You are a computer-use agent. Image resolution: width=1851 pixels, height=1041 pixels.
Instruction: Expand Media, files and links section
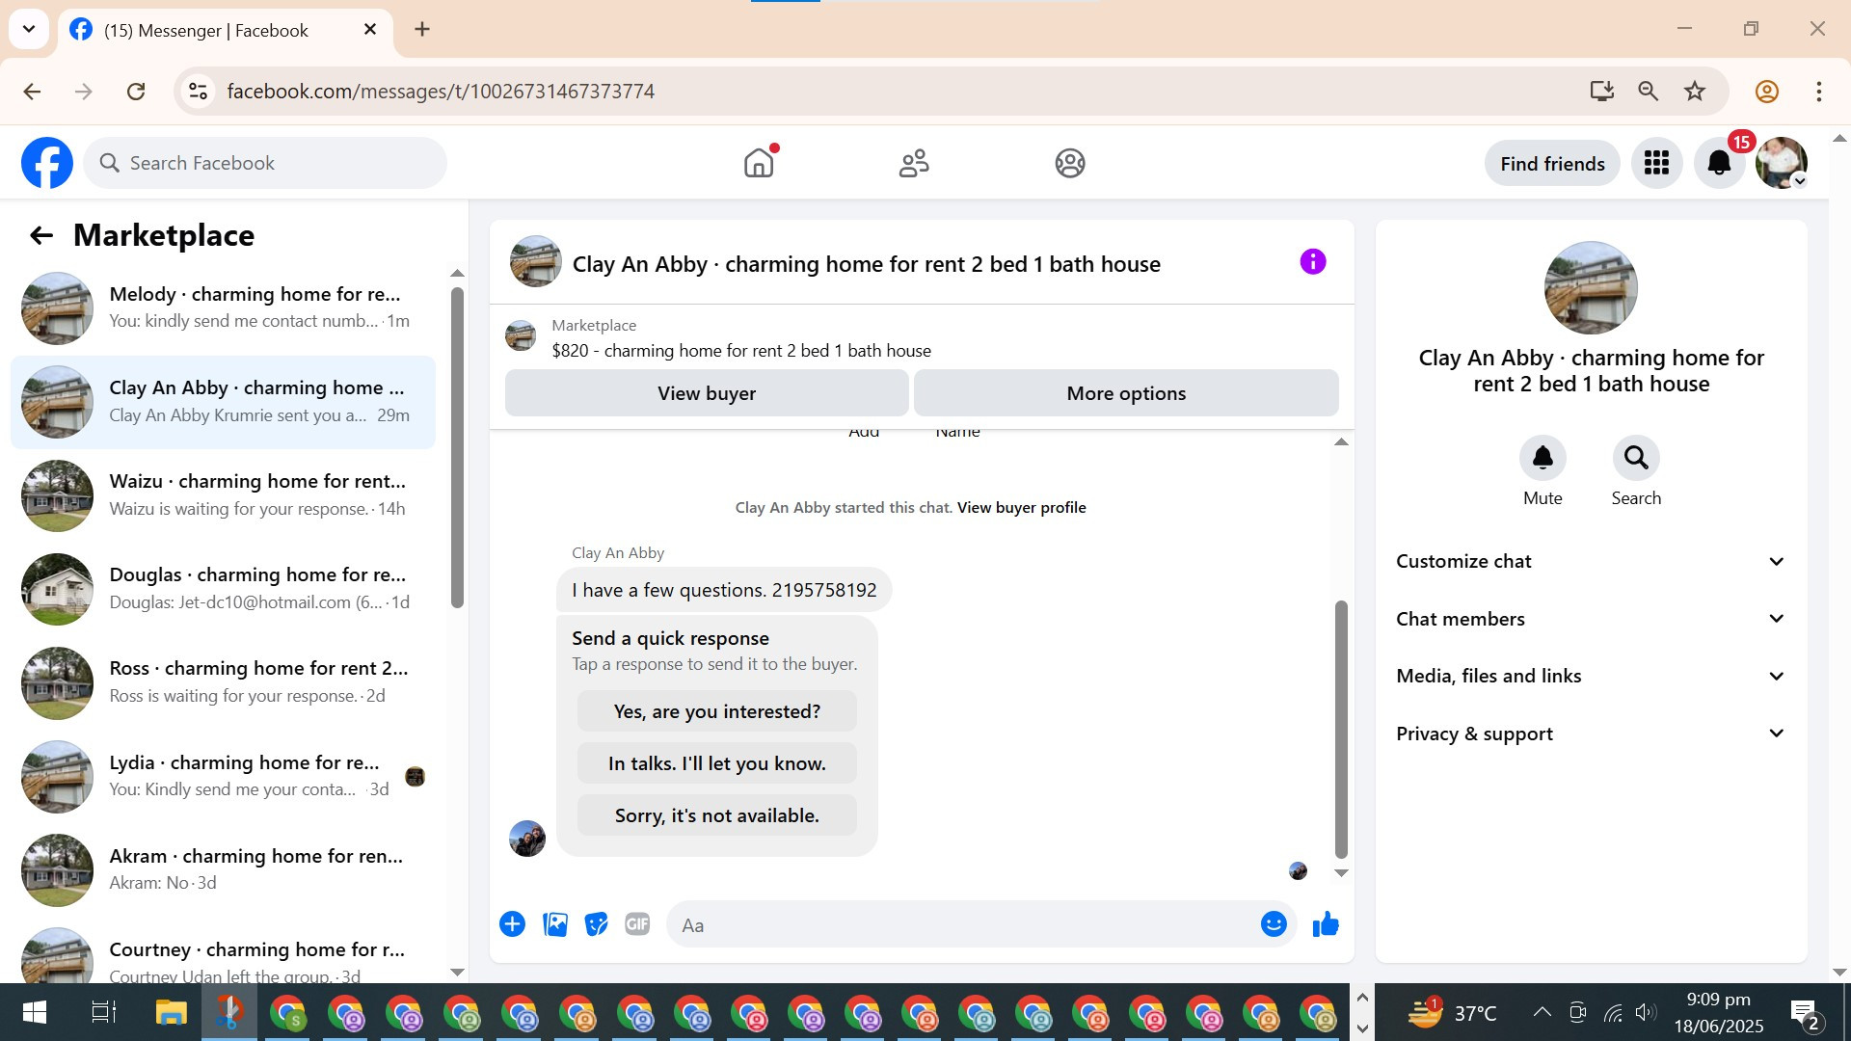click(1591, 677)
